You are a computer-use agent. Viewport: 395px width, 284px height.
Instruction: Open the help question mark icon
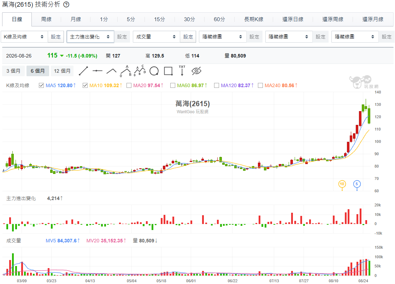pyautogui.click(x=66, y=5)
